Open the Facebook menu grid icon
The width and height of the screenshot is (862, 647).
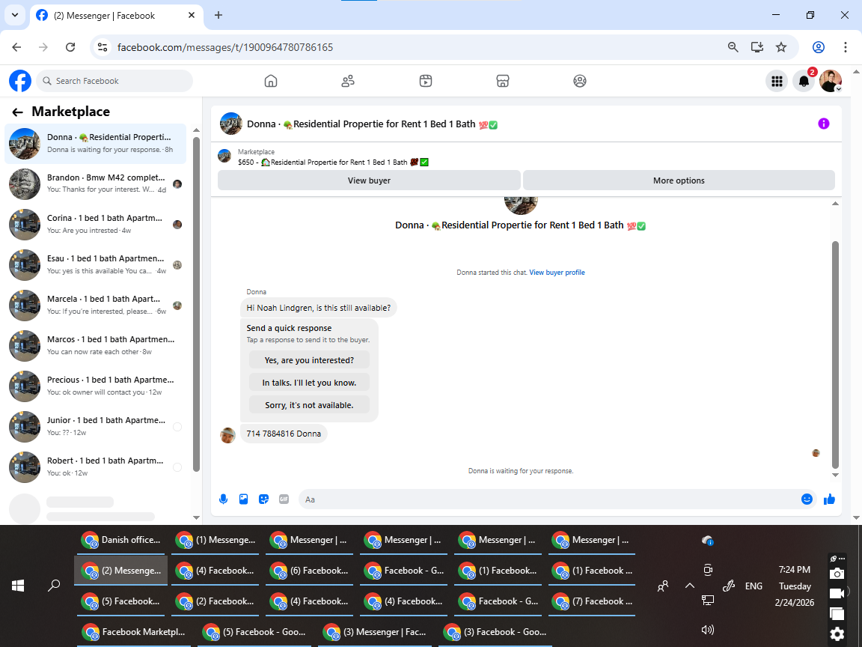pyautogui.click(x=777, y=82)
